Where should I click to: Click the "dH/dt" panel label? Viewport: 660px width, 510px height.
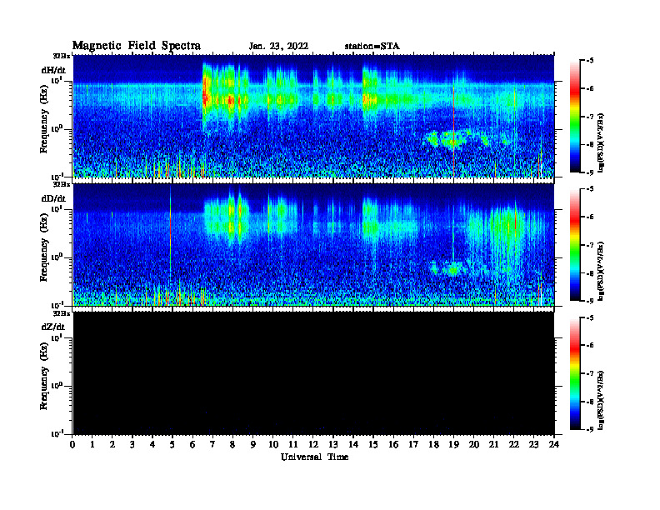tap(53, 70)
